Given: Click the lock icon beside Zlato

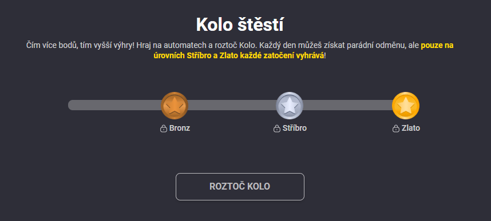Looking at the screenshot, I should (x=396, y=128).
